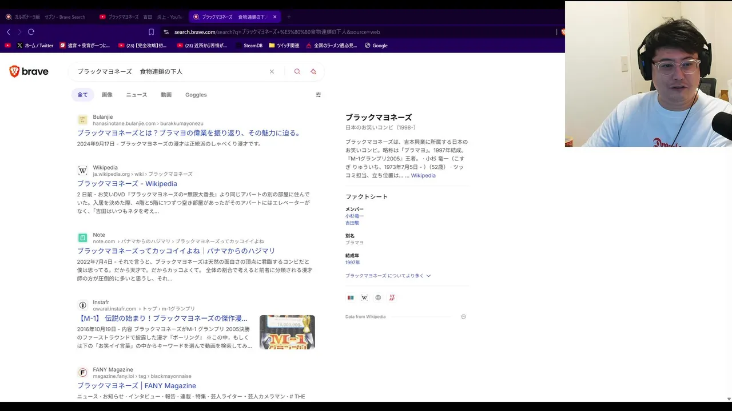The height and width of the screenshot is (411, 732).
Task: Open 【M-1】伝説の始まり result title
Action: tap(162, 319)
